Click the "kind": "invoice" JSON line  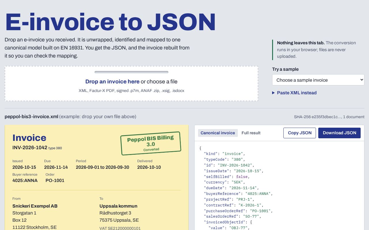[x=225, y=154]
